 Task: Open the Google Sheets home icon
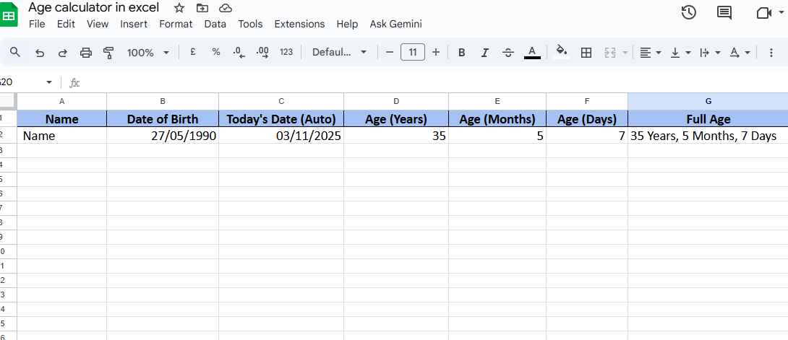click(9, 14)
